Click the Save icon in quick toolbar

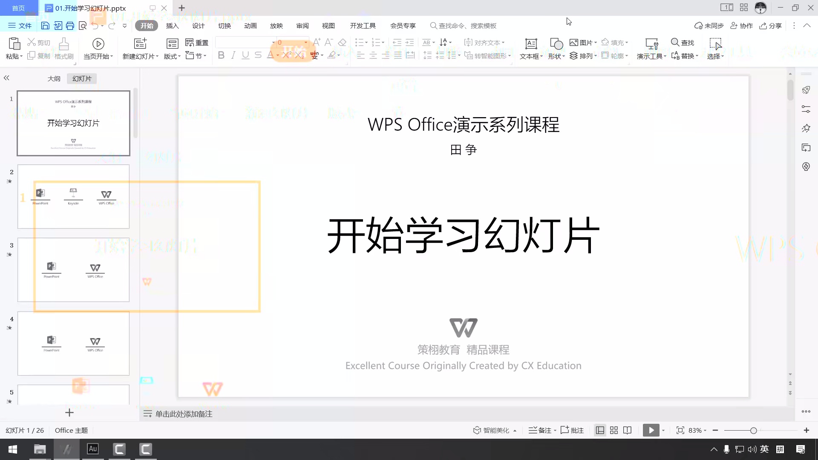45,26
